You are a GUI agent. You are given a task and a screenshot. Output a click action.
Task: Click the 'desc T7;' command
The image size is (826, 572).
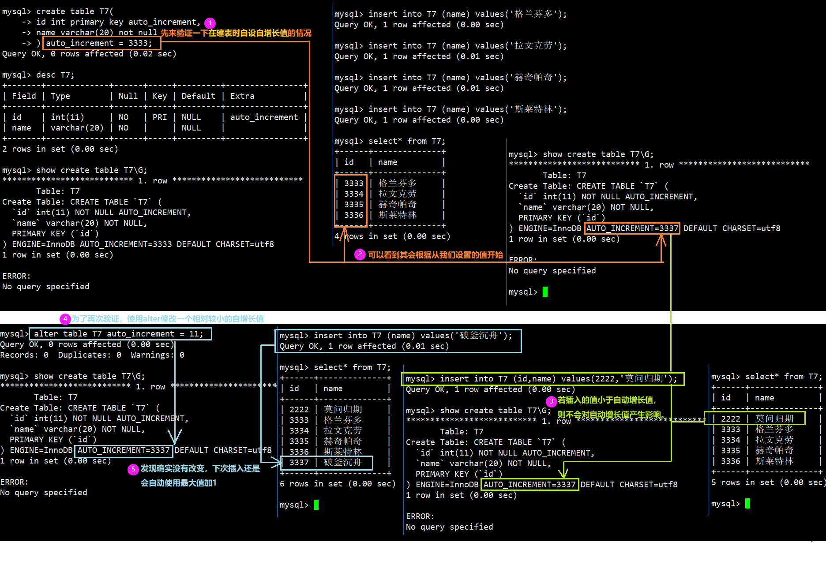pos(55,75)
